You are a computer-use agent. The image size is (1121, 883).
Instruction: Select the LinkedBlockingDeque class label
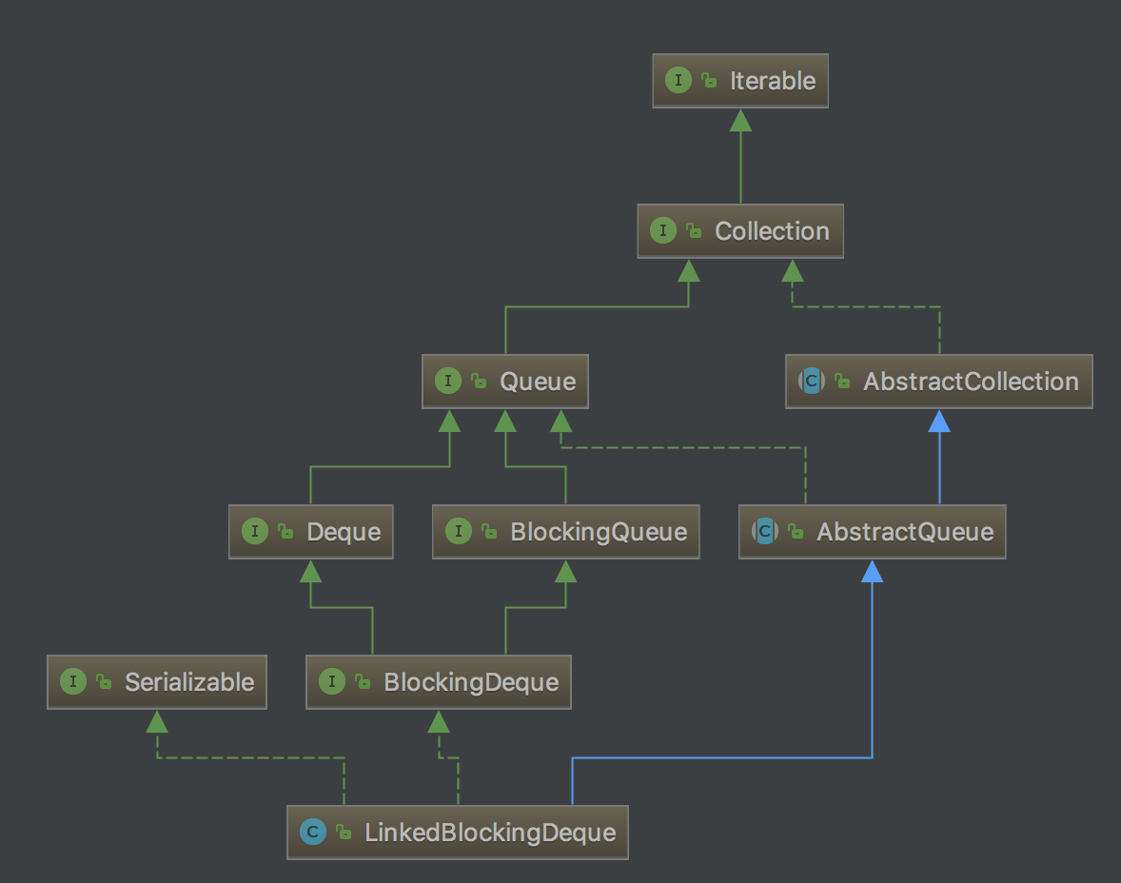coord(490,833)
